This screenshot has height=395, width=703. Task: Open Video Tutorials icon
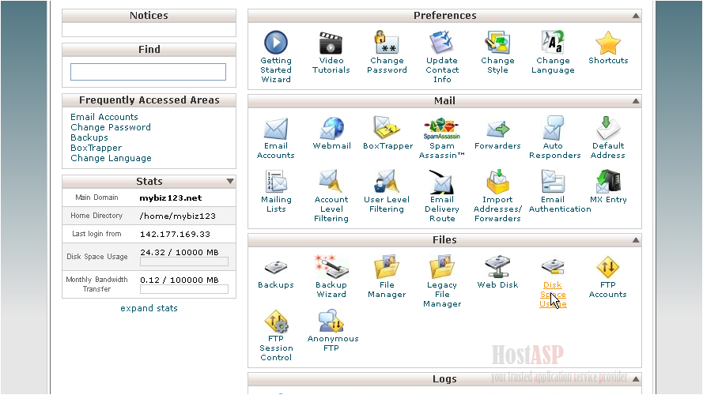point(331,43)
